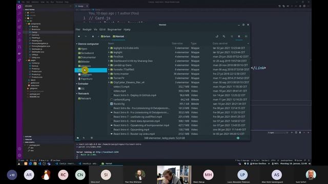Expand the Dashboard UI Kit folder row

109,61
